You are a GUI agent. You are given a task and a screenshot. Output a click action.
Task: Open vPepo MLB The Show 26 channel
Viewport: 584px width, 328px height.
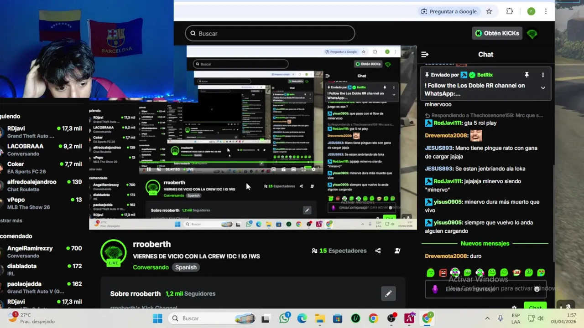point(42,203)
